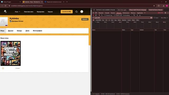Image resolution: width=169 pixels, height=95 pixels.
Task: Open the Grand Theft Auto V game cover
Action: [11, 53]
